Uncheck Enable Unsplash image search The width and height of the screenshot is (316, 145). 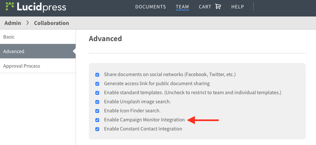pos(97,102)
